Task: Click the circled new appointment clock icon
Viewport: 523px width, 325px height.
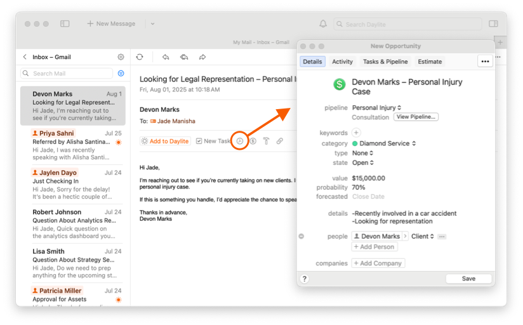Action: point(240,141)
